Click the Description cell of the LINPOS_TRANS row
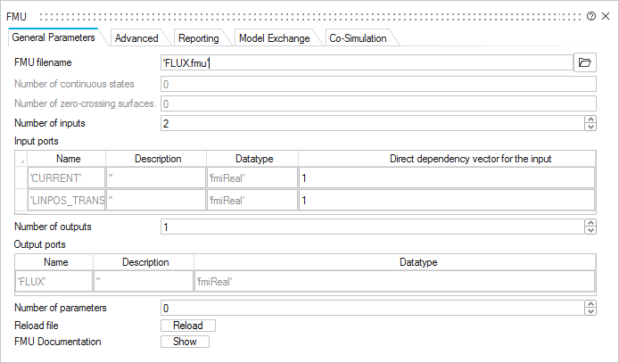This screenshot has width=619, height=363. [x=156, y=201]
